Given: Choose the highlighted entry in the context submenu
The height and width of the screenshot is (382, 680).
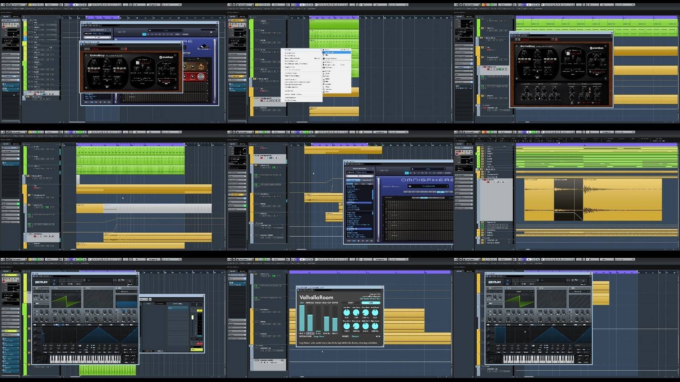Looking at the screenshot, I should 337,52.
